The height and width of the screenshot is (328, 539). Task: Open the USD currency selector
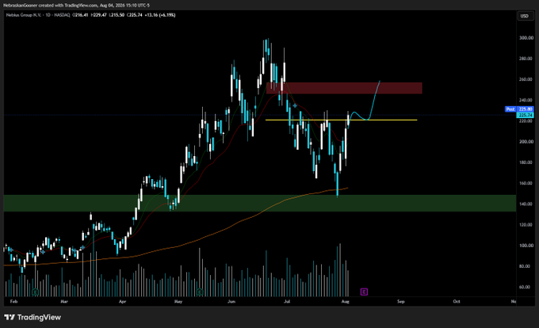[525, 16]
